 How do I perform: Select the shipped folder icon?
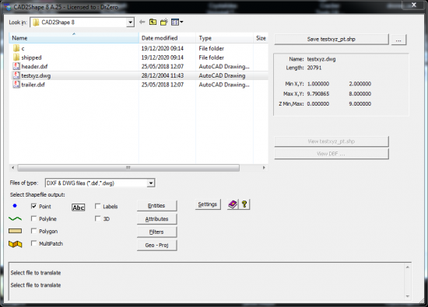[16, 58]
